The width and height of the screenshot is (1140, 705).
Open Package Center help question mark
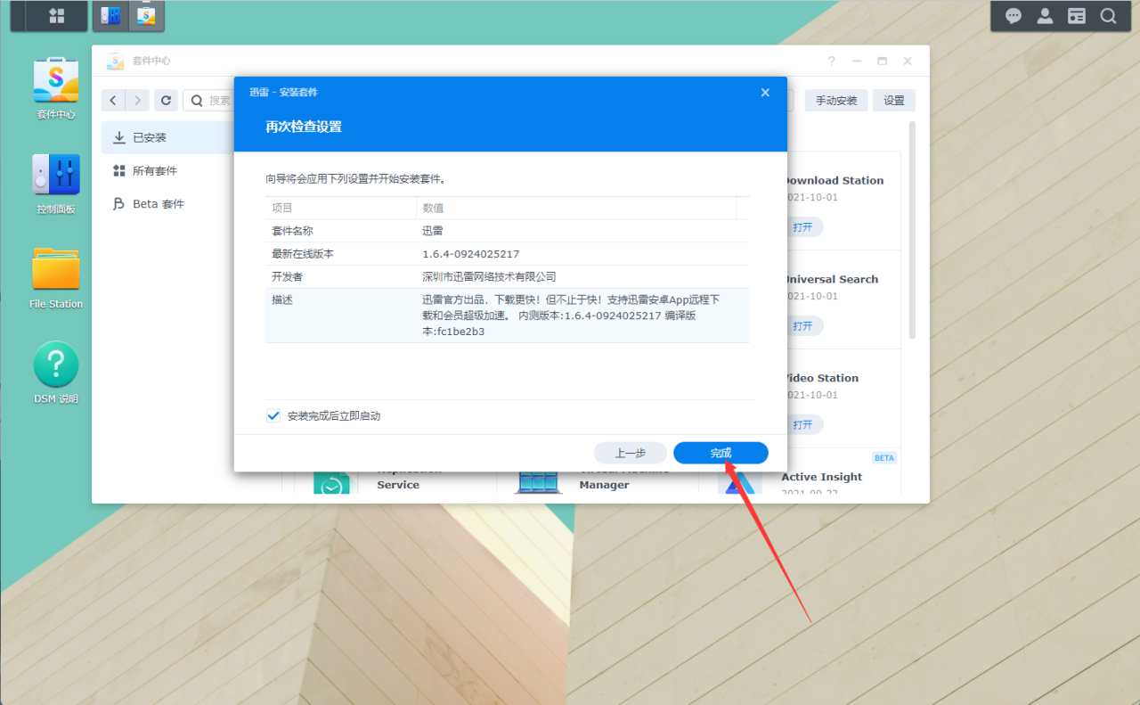point(831,61)
